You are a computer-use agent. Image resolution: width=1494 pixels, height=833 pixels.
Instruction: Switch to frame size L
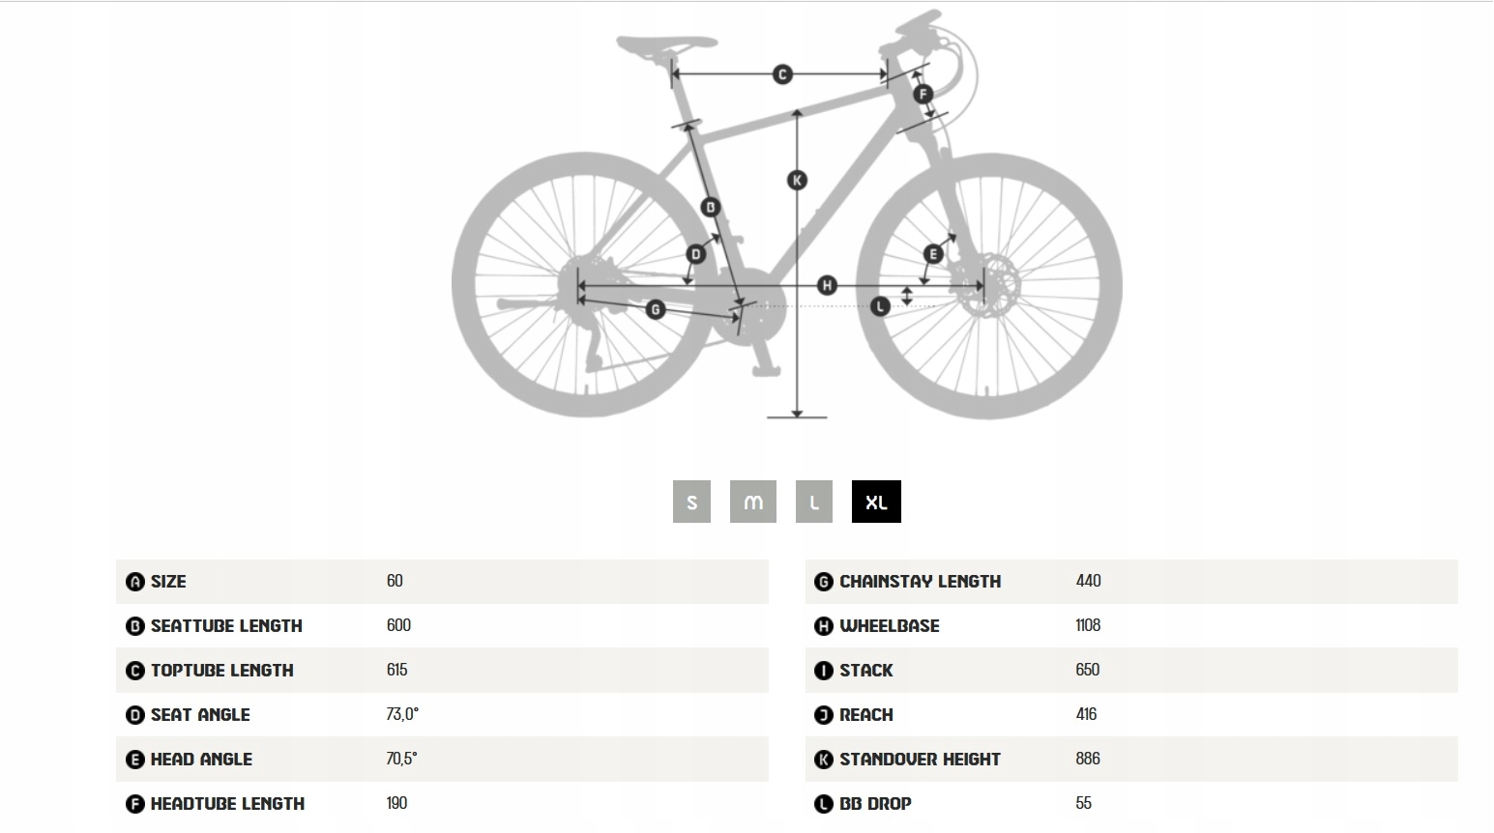point(814,502)
